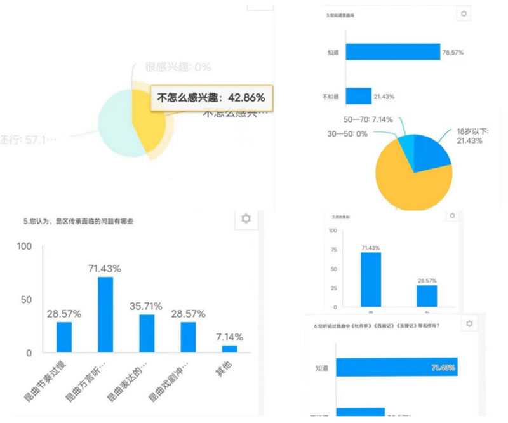Click the question 3 chart title
This screenshot has width=508, height=423.
pyautogui.click(x=340, y=15)
